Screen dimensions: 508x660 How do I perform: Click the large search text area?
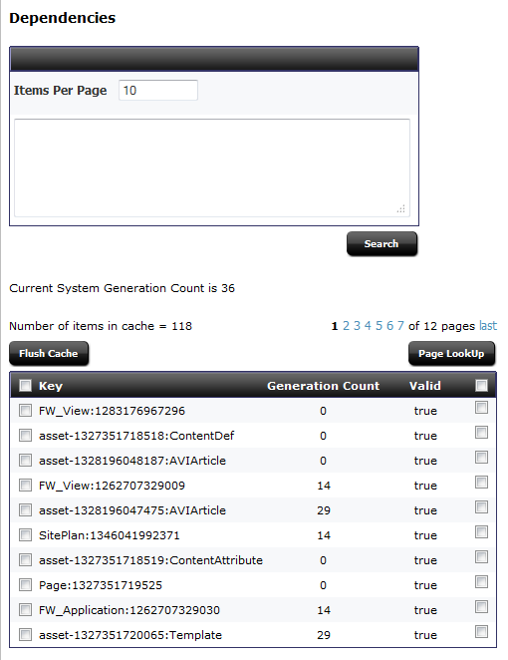[212, 167]
